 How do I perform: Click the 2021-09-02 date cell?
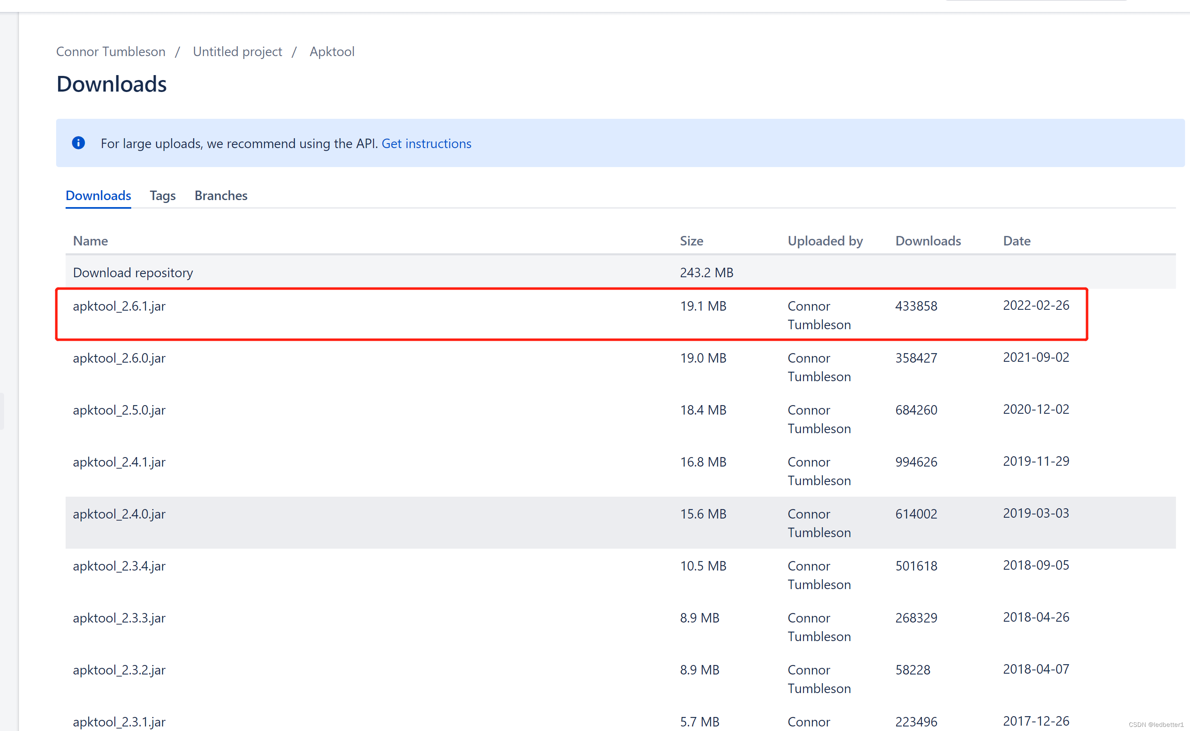1036,357
